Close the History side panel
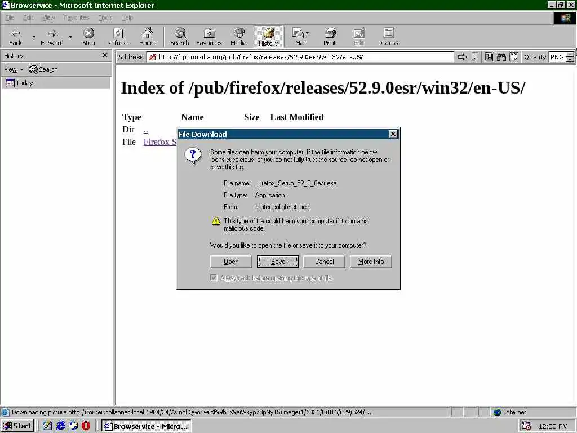577x433 pixels. tap(105, 55)
